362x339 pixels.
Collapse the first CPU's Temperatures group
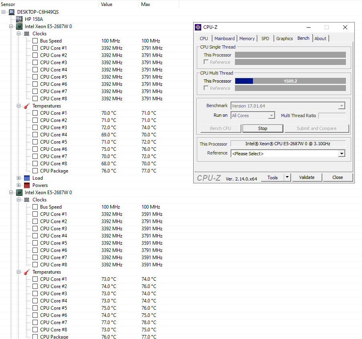(x=19, y=106)
